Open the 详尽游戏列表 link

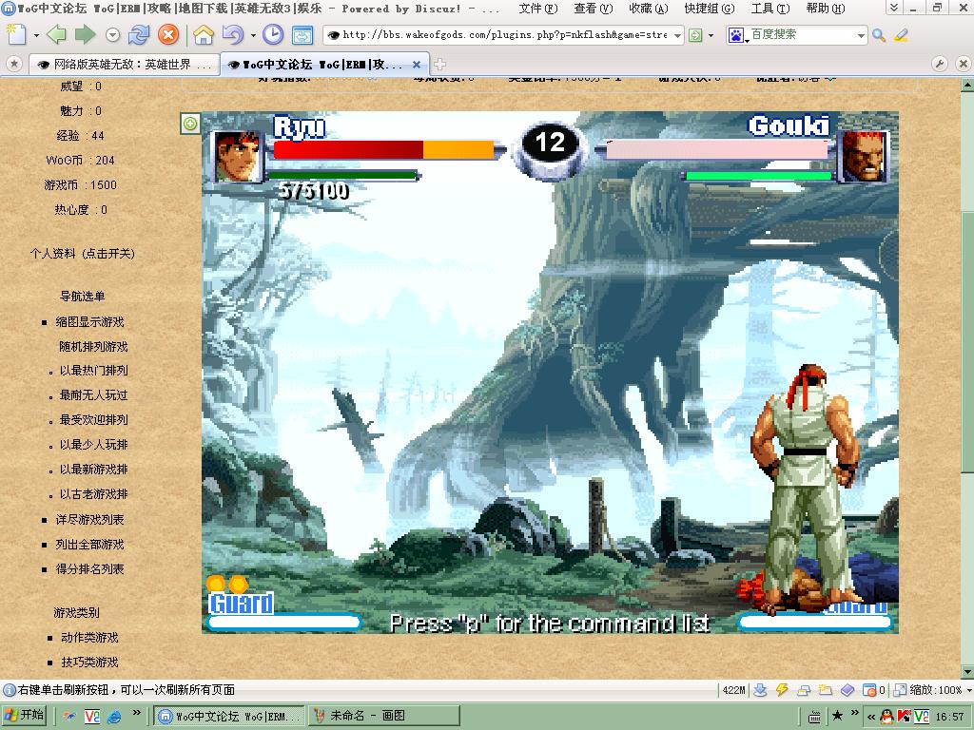(89, 520)
